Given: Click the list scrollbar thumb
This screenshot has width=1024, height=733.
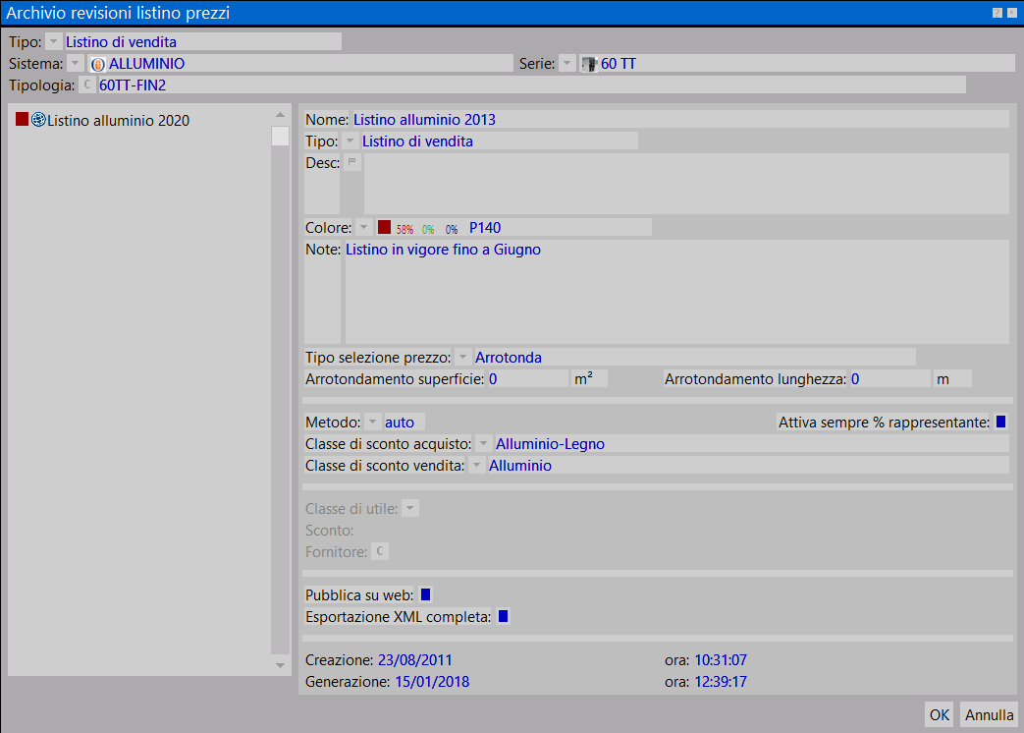Looking at the screenshot, I should (x=280, y=136).
